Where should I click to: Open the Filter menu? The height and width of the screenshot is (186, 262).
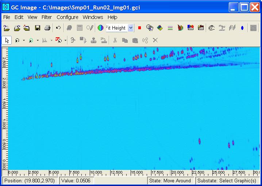point(47,17)
